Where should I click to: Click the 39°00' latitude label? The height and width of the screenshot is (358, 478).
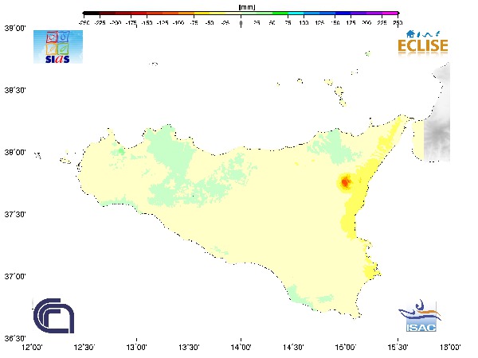tap(15, 29)
